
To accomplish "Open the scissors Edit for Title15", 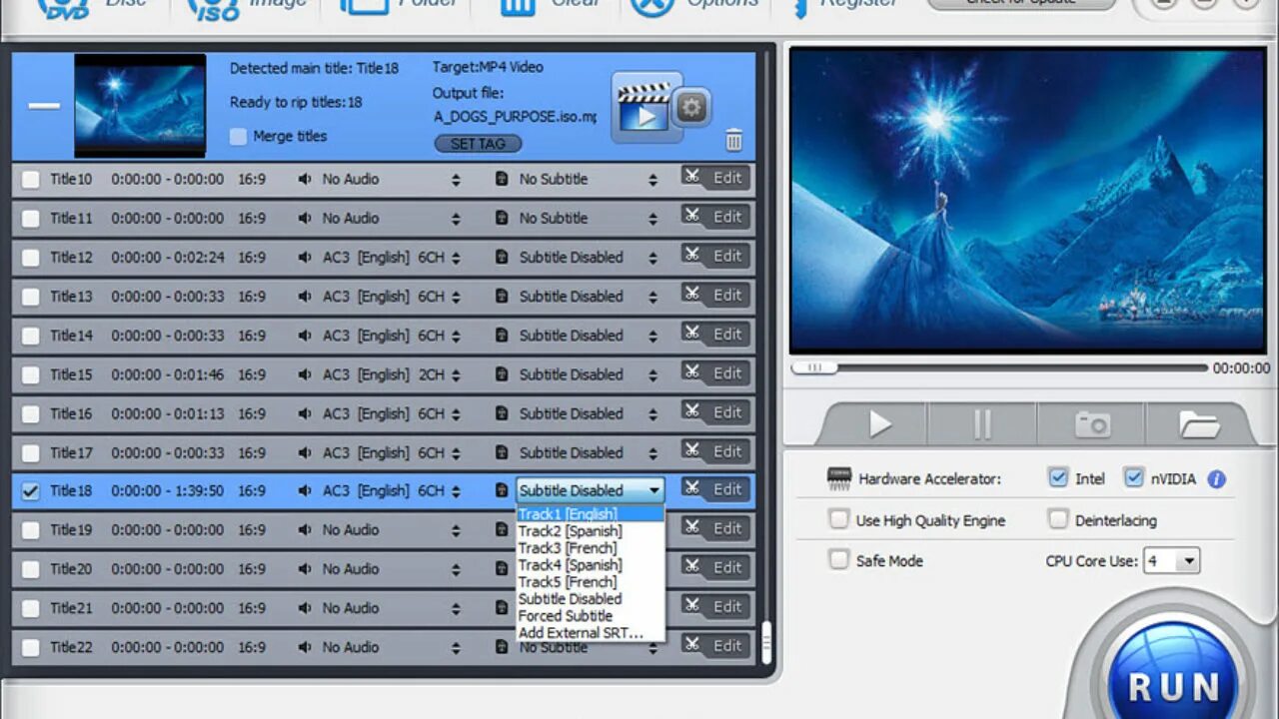I will (714, 372).
